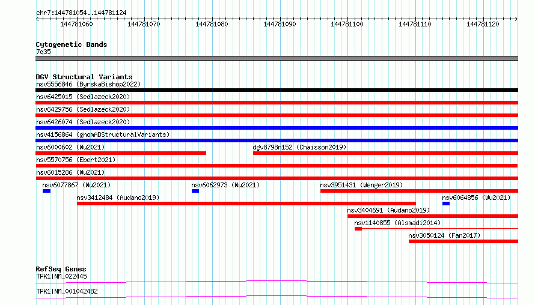Open nsv5556846 (ByrskaBishop2022) variant label

[x=88, y=84]
